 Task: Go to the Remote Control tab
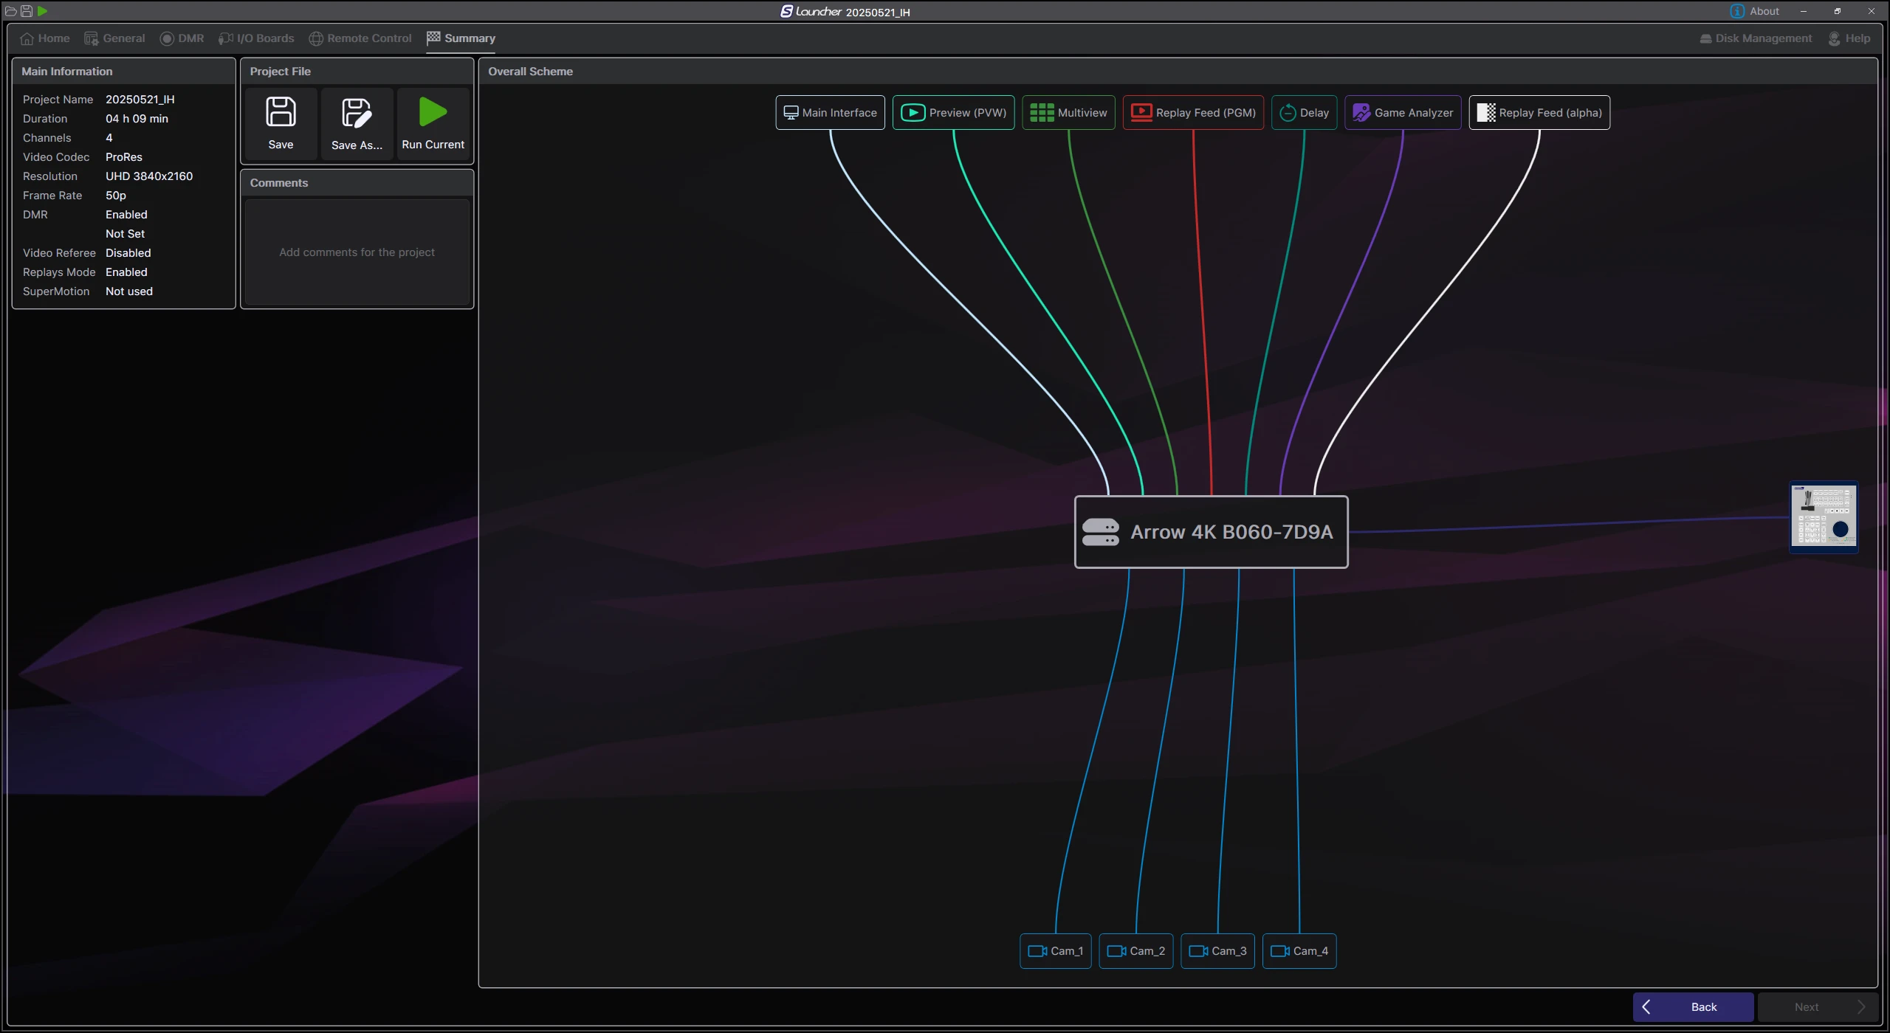coord(360,38)
